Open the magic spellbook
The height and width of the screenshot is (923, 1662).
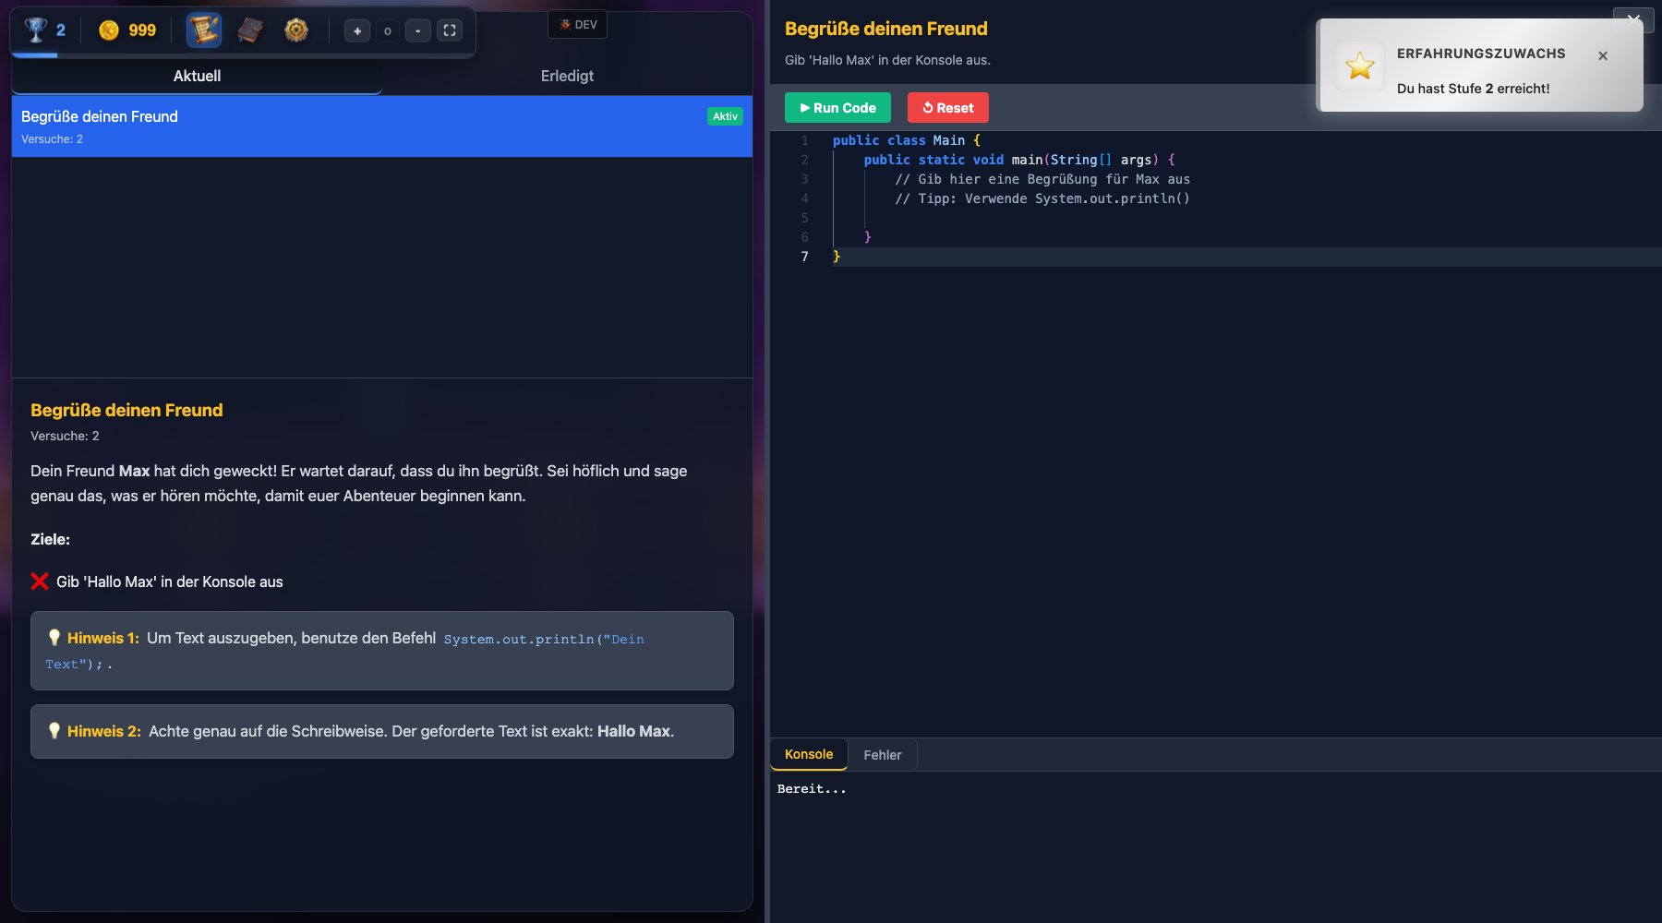pyautogui.click(x=249, y=30)
